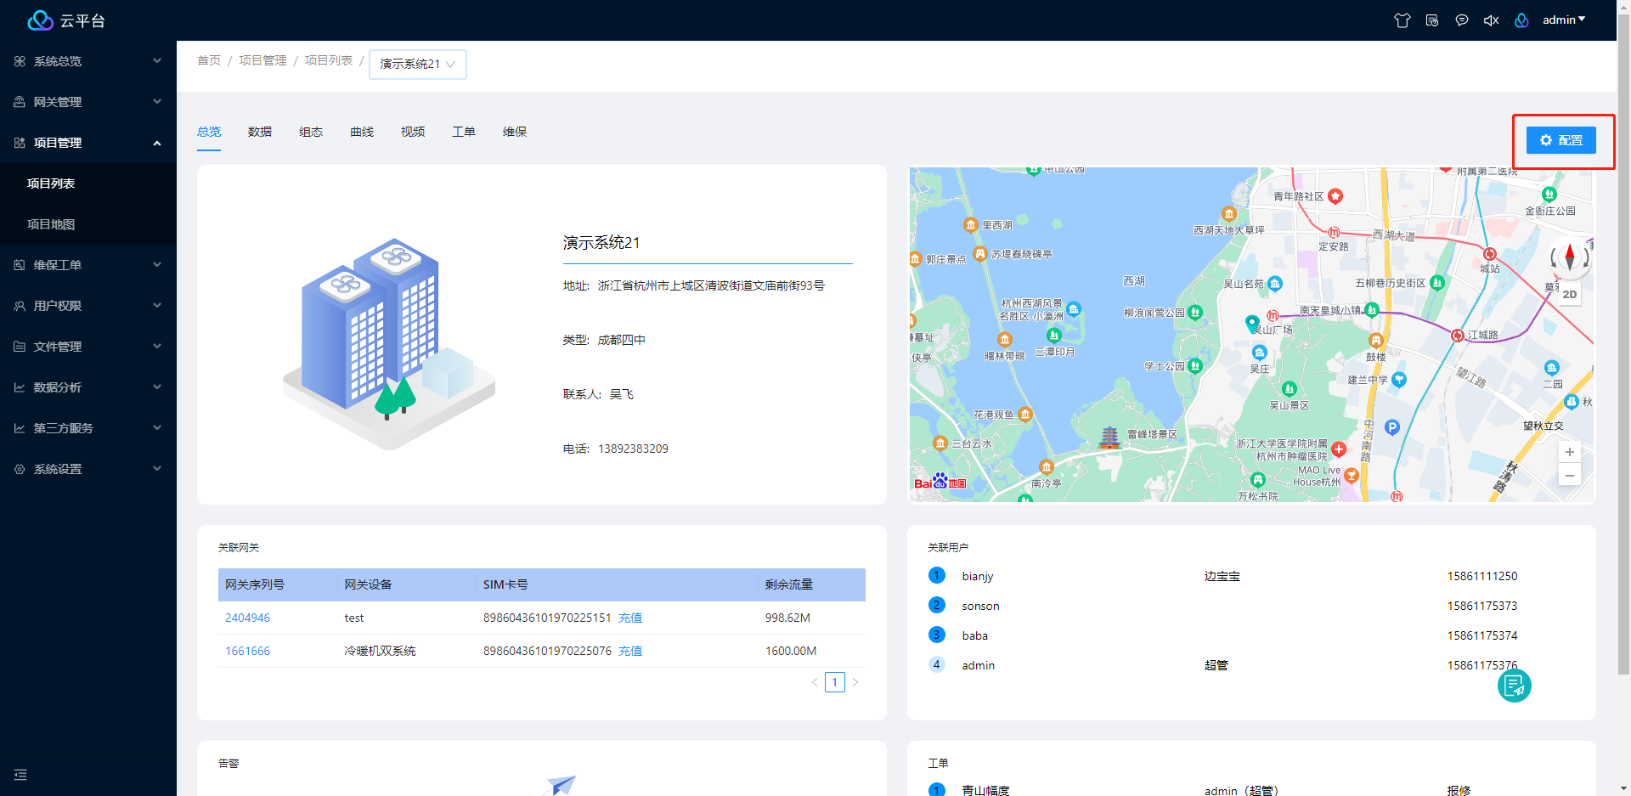Click 充值 for SIM ending 5076

coord(630,651)
